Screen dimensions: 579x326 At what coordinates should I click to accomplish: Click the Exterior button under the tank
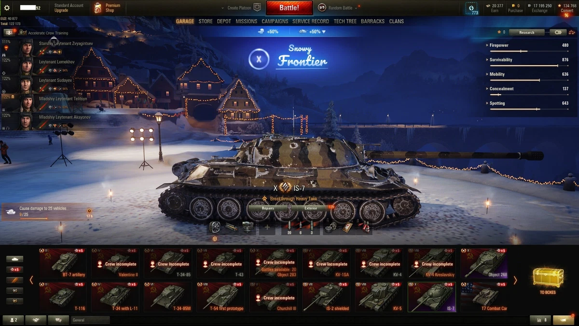pyautogui.click(x=311, y=208)
